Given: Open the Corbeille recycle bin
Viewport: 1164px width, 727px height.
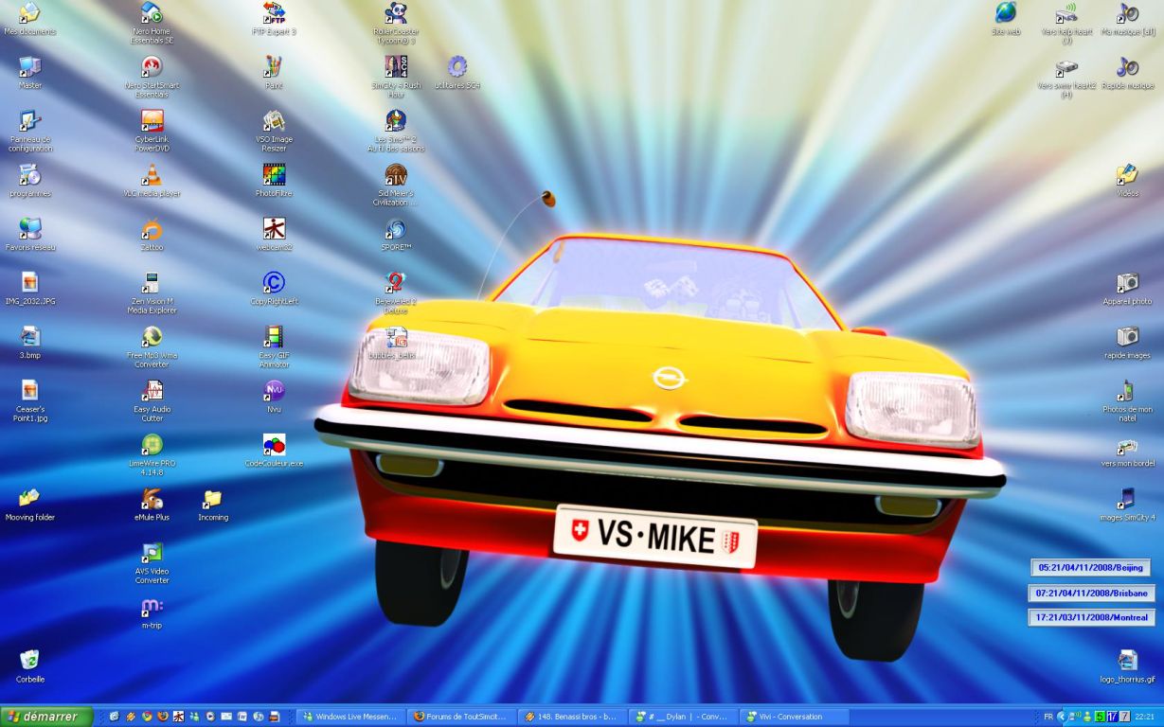Looking at the screenshot, I should point(29,661).
